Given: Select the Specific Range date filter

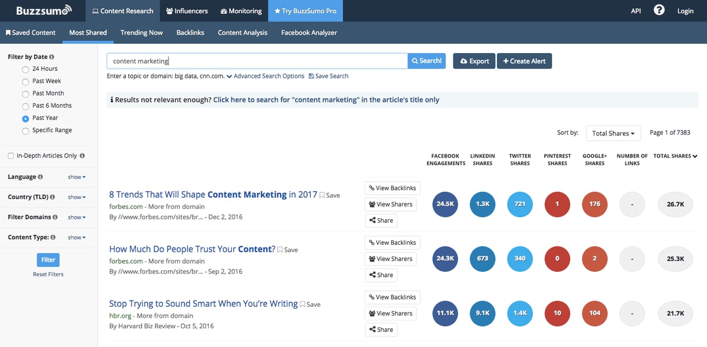Looking at the screenshot, I should (25, 131).
